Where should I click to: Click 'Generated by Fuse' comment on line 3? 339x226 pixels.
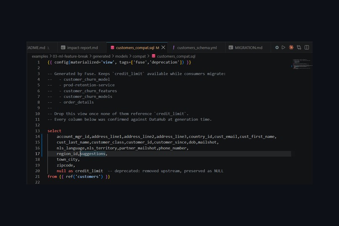pyautogui.click(x=74, y=74)
